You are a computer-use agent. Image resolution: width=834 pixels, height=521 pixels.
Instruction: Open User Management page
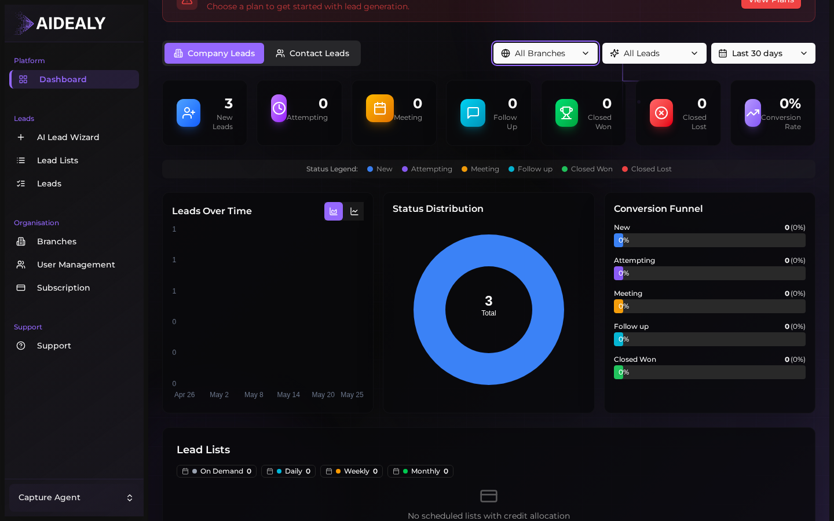tap(74, 265)
